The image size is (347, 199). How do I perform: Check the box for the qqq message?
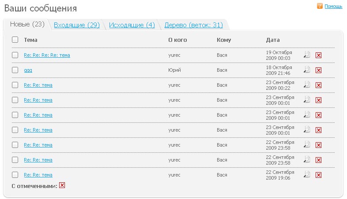pyautogui.click(x=15, y=70)
